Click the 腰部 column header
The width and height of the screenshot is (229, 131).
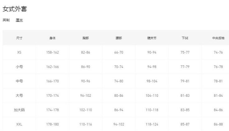(x=119, y=38)
